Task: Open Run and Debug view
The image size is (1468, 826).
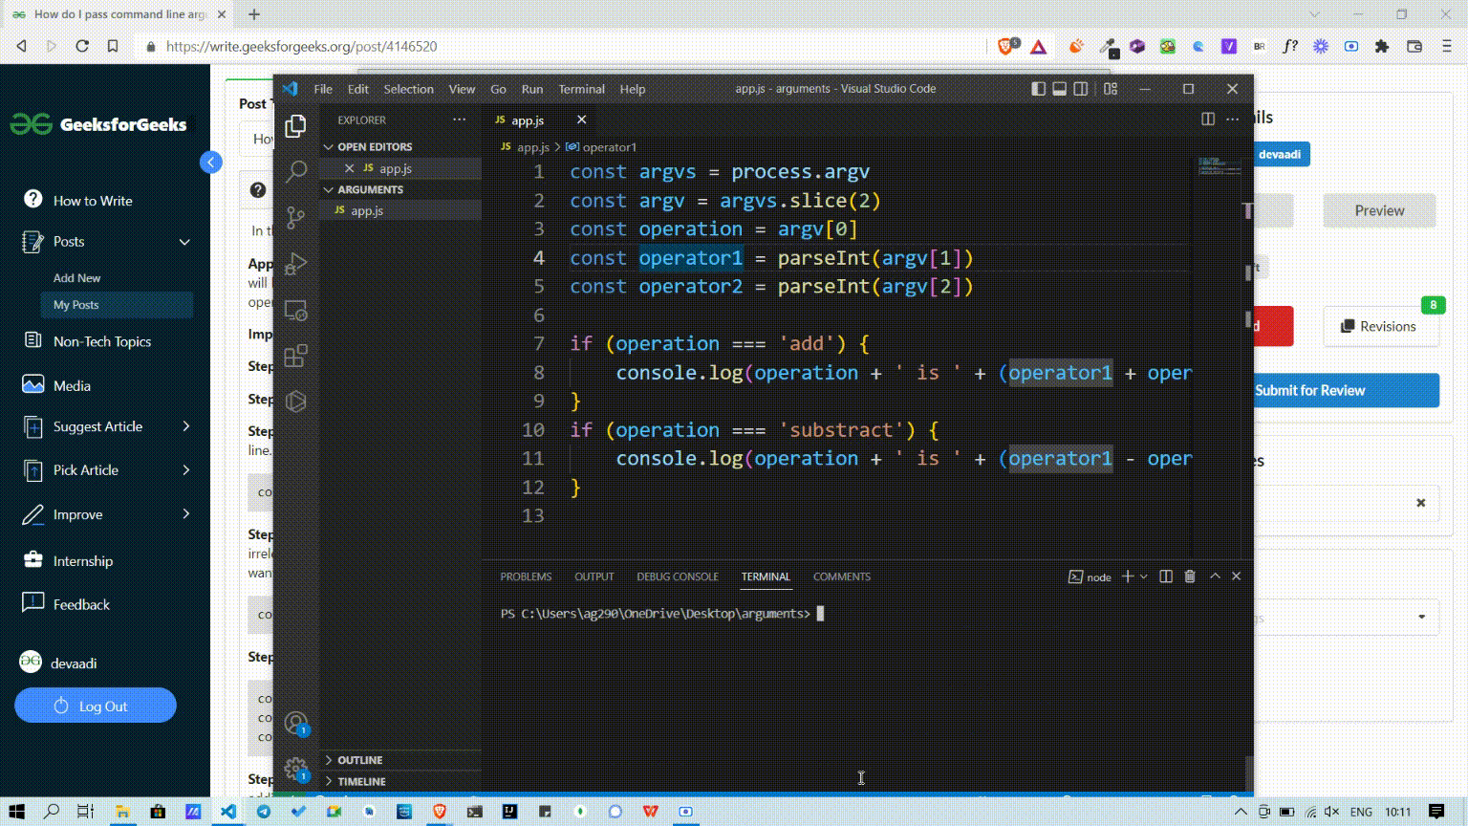Action: [296, 264]
